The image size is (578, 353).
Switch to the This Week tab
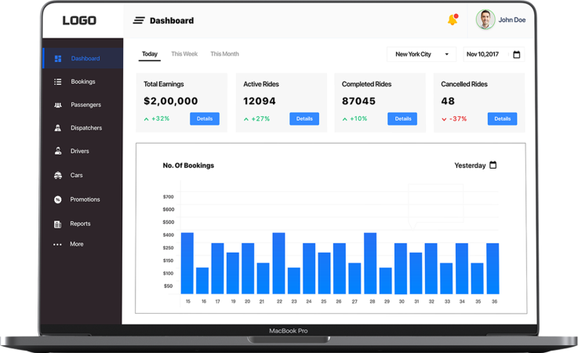tap(184, 54)
